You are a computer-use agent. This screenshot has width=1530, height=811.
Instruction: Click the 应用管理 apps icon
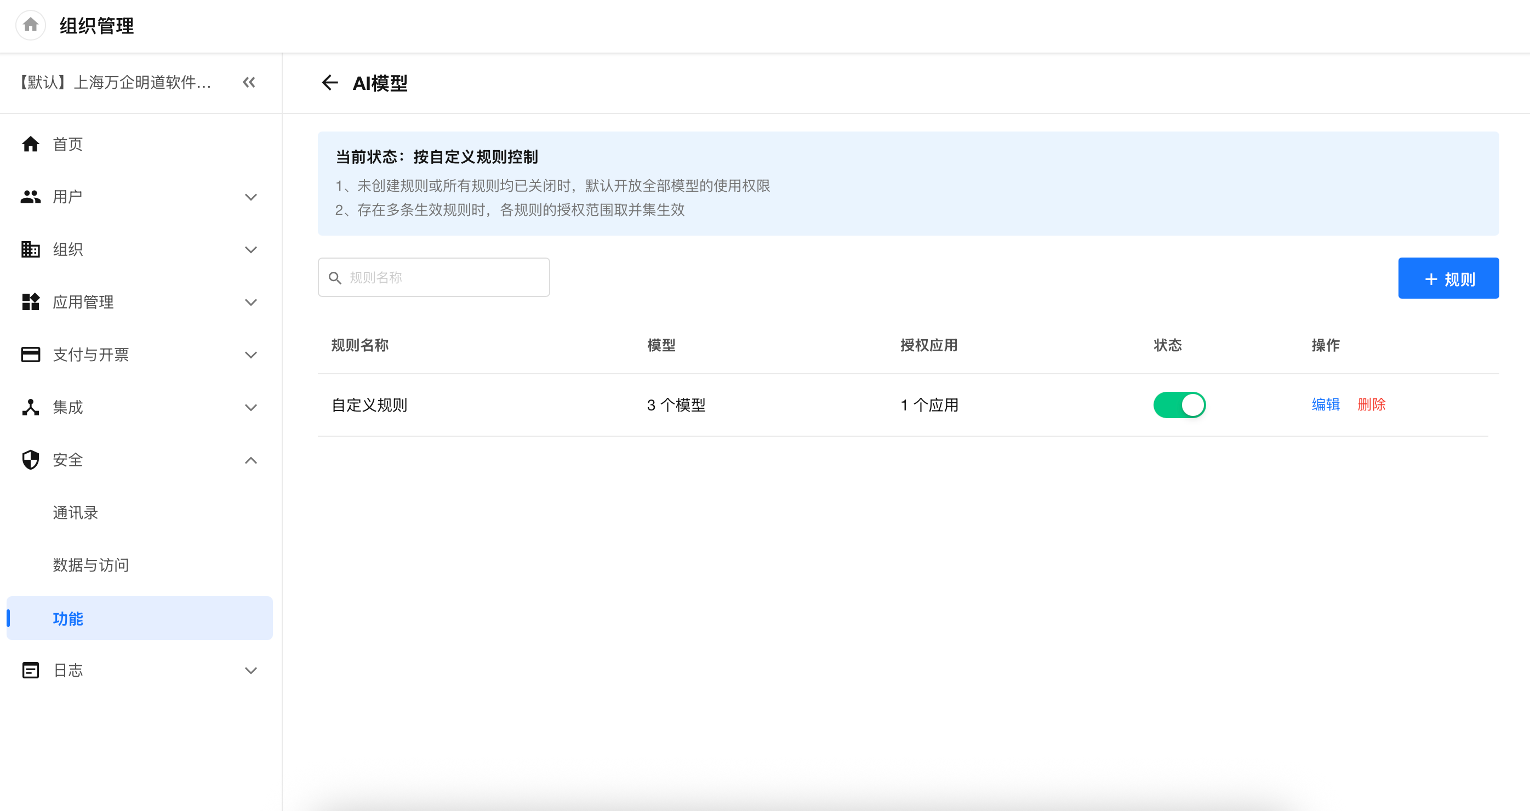[x=30, y=301]
